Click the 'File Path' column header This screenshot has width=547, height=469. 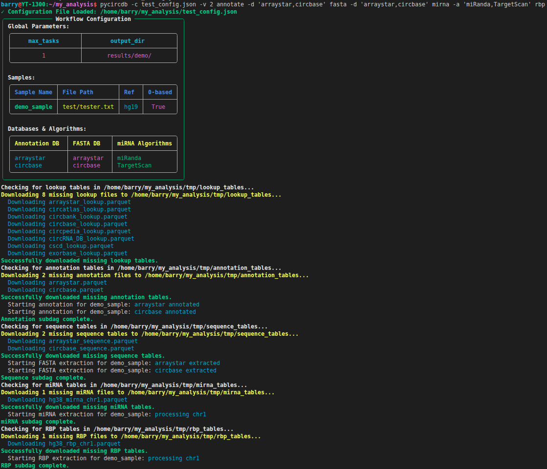click(78, 92)
